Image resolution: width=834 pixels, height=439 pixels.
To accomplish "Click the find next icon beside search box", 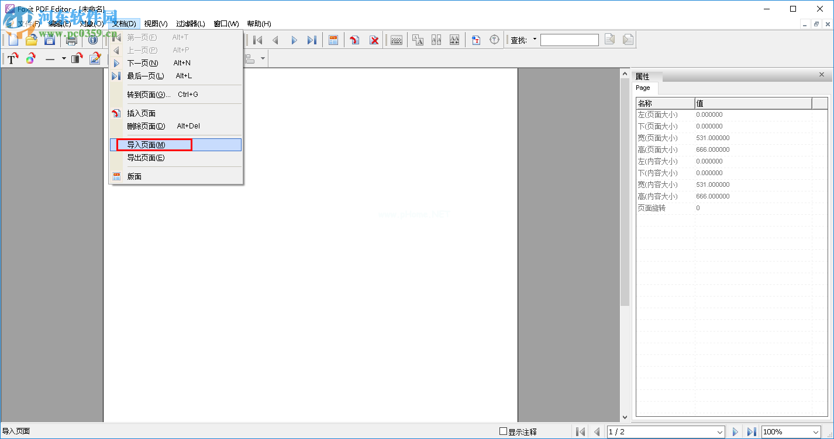I will pos(628,40).
